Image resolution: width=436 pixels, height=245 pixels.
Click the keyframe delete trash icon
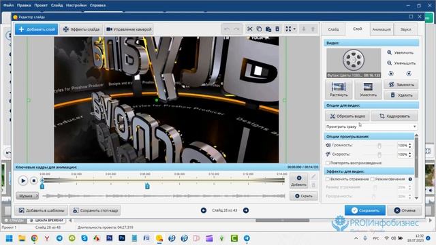click(313, 184)
